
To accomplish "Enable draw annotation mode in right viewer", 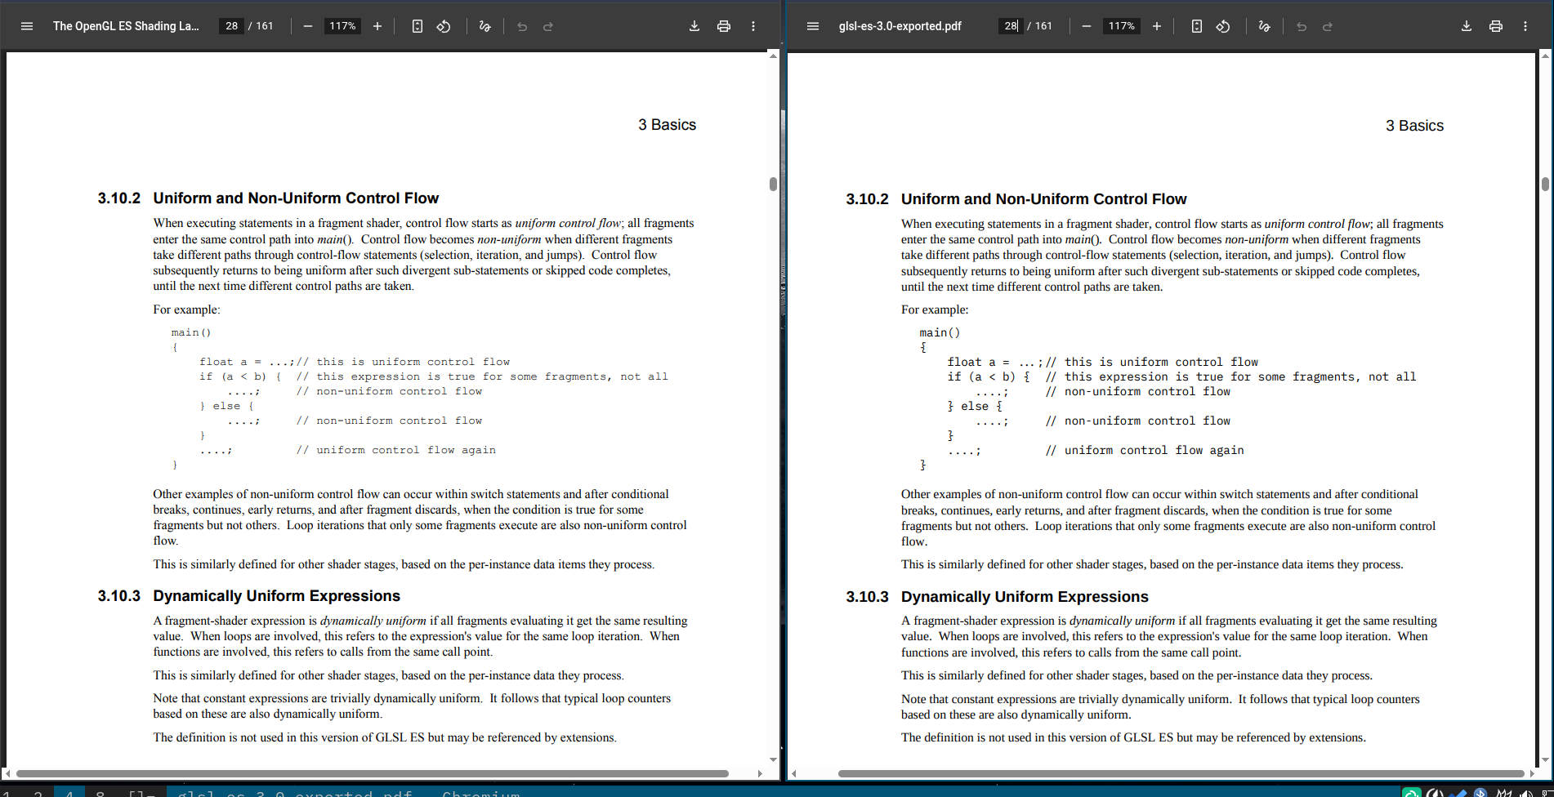I will click(x=1265, y=26).
